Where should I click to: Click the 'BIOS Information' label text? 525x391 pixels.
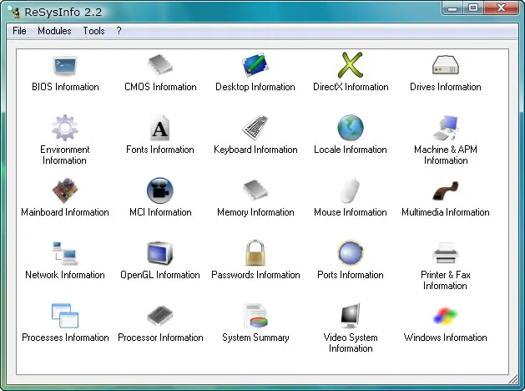(65, 87)
